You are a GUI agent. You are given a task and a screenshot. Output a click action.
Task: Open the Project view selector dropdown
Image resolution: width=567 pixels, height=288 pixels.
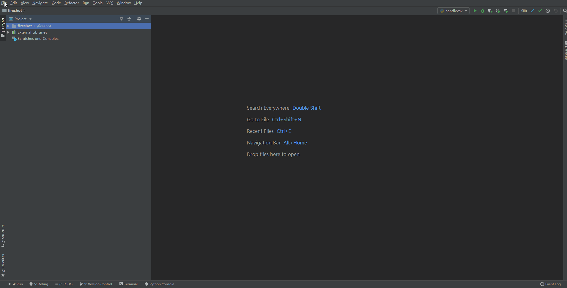coord(29,19)
